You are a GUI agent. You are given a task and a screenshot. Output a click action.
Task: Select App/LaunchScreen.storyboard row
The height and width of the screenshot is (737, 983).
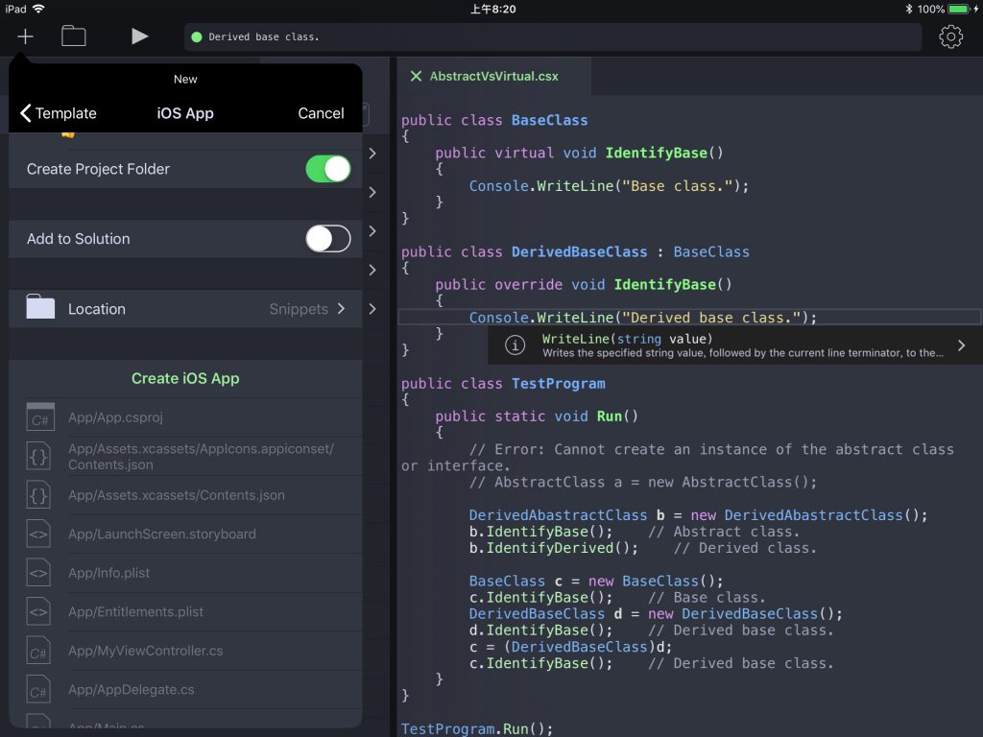(185, 534)
